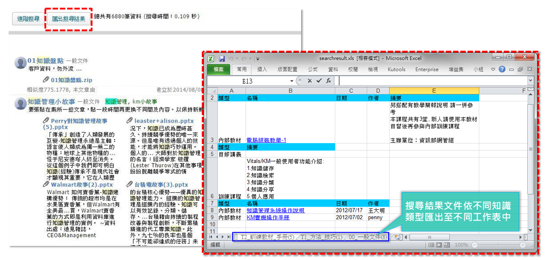
Task: Switch to T1_方法_技巧(1) worksheet tab
Action: (x=322, y=237)
